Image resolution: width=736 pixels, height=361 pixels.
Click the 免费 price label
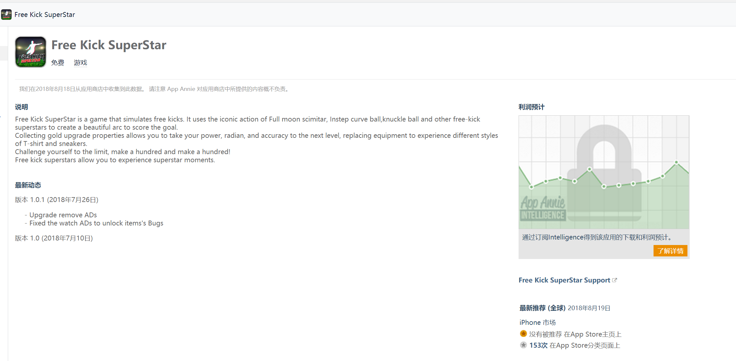tap(58, 63)
